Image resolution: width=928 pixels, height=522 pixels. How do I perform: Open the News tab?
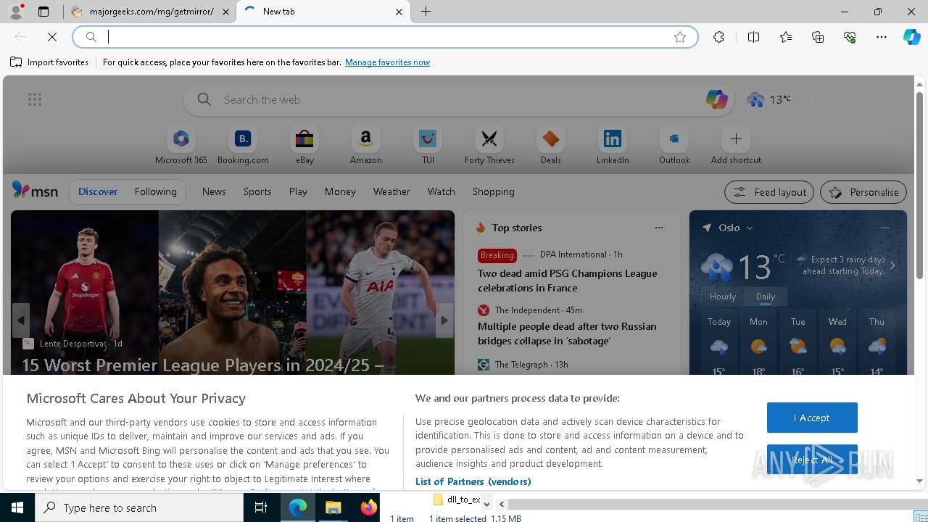214,191
